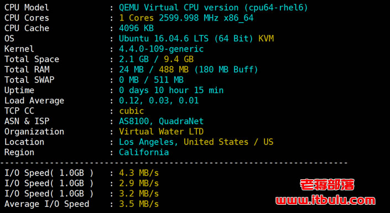This screenshot has height=213, width=390.
Task: Click the 'CPU Model' label
Action: click(x=27, y=8)
